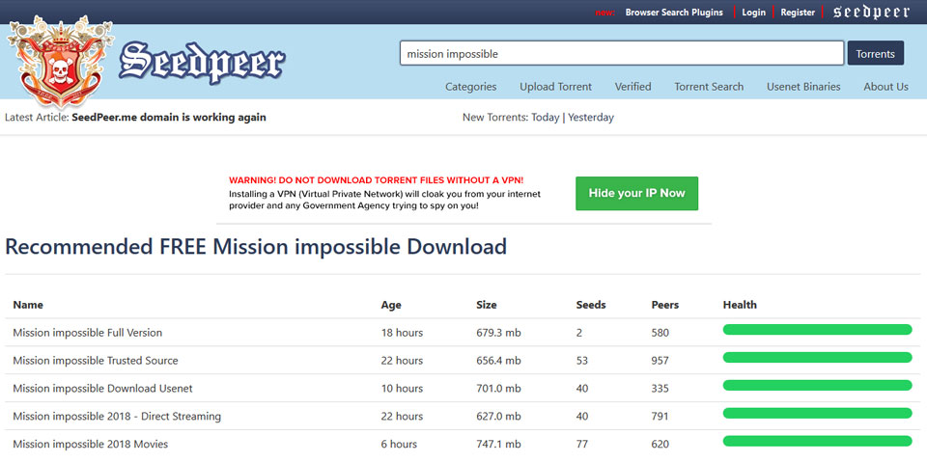The height and width of the screenshot is (463, 927).
Task: Open the About Us page
Action: (x=885, y=87)
